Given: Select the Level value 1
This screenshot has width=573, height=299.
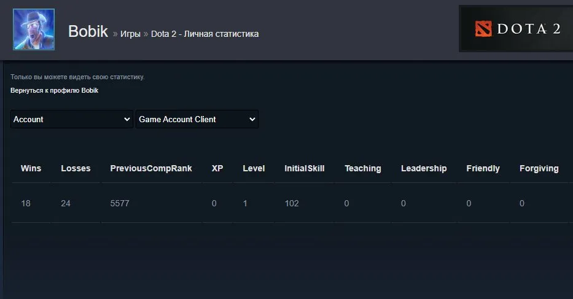Looking at the screenshot, I should click(x=245, y=203).
